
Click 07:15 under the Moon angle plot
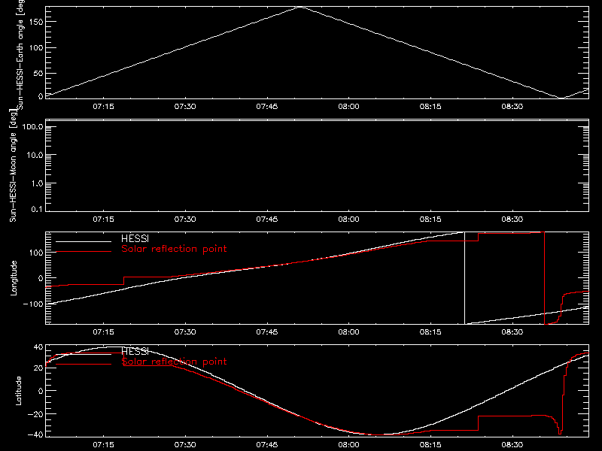point(103,219)
